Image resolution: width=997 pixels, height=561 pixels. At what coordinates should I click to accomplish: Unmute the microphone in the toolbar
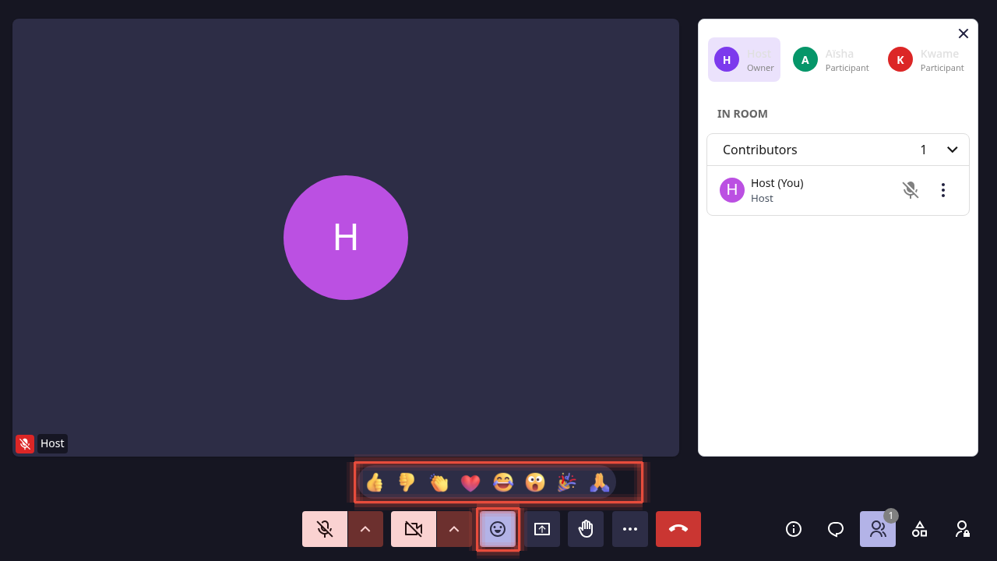tap(325, 529)
